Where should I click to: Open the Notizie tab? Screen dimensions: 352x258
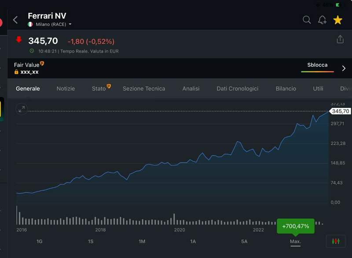(66, 89)
